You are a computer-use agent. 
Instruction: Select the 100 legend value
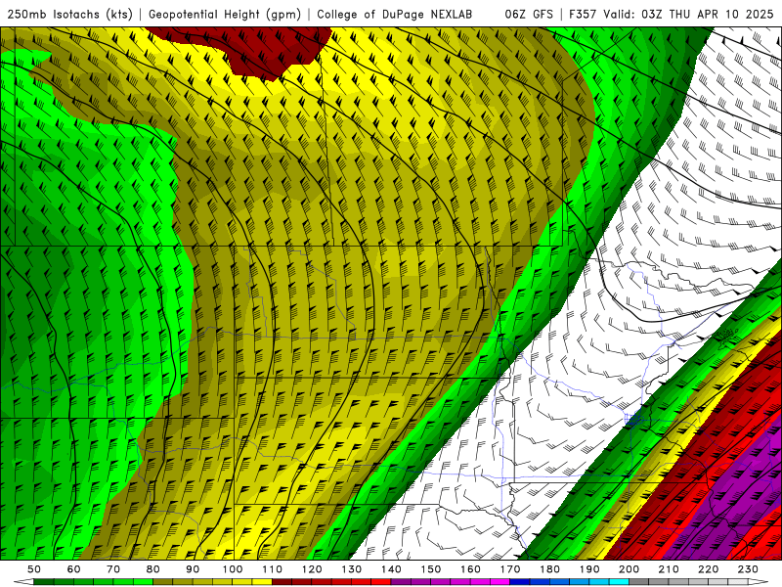[233, 569]
